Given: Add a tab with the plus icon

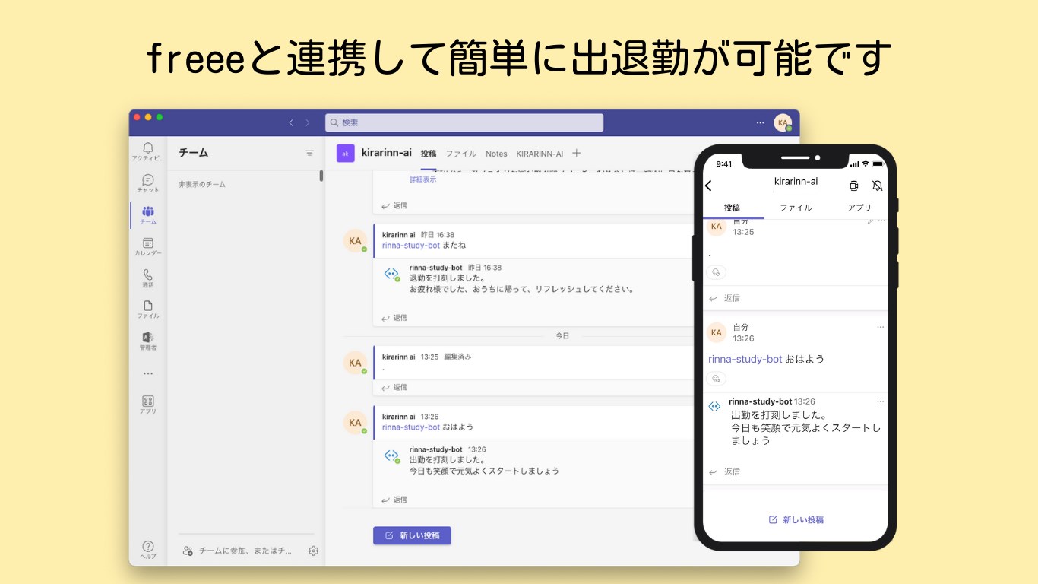Looking at the screenshot, I should [576, 153].
